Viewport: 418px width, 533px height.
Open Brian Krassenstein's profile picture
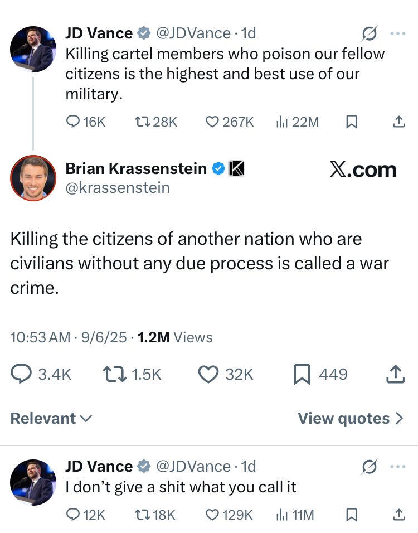tap(33, 178)
